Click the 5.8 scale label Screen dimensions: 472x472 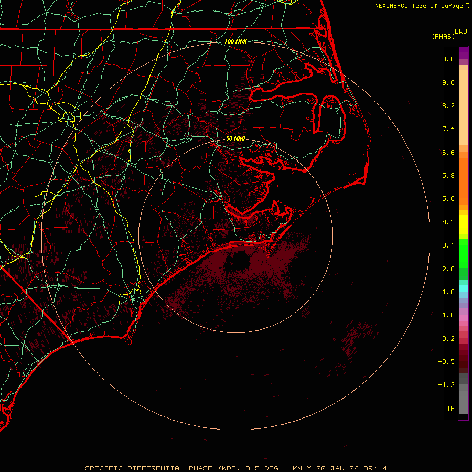(x=448, y=176)
